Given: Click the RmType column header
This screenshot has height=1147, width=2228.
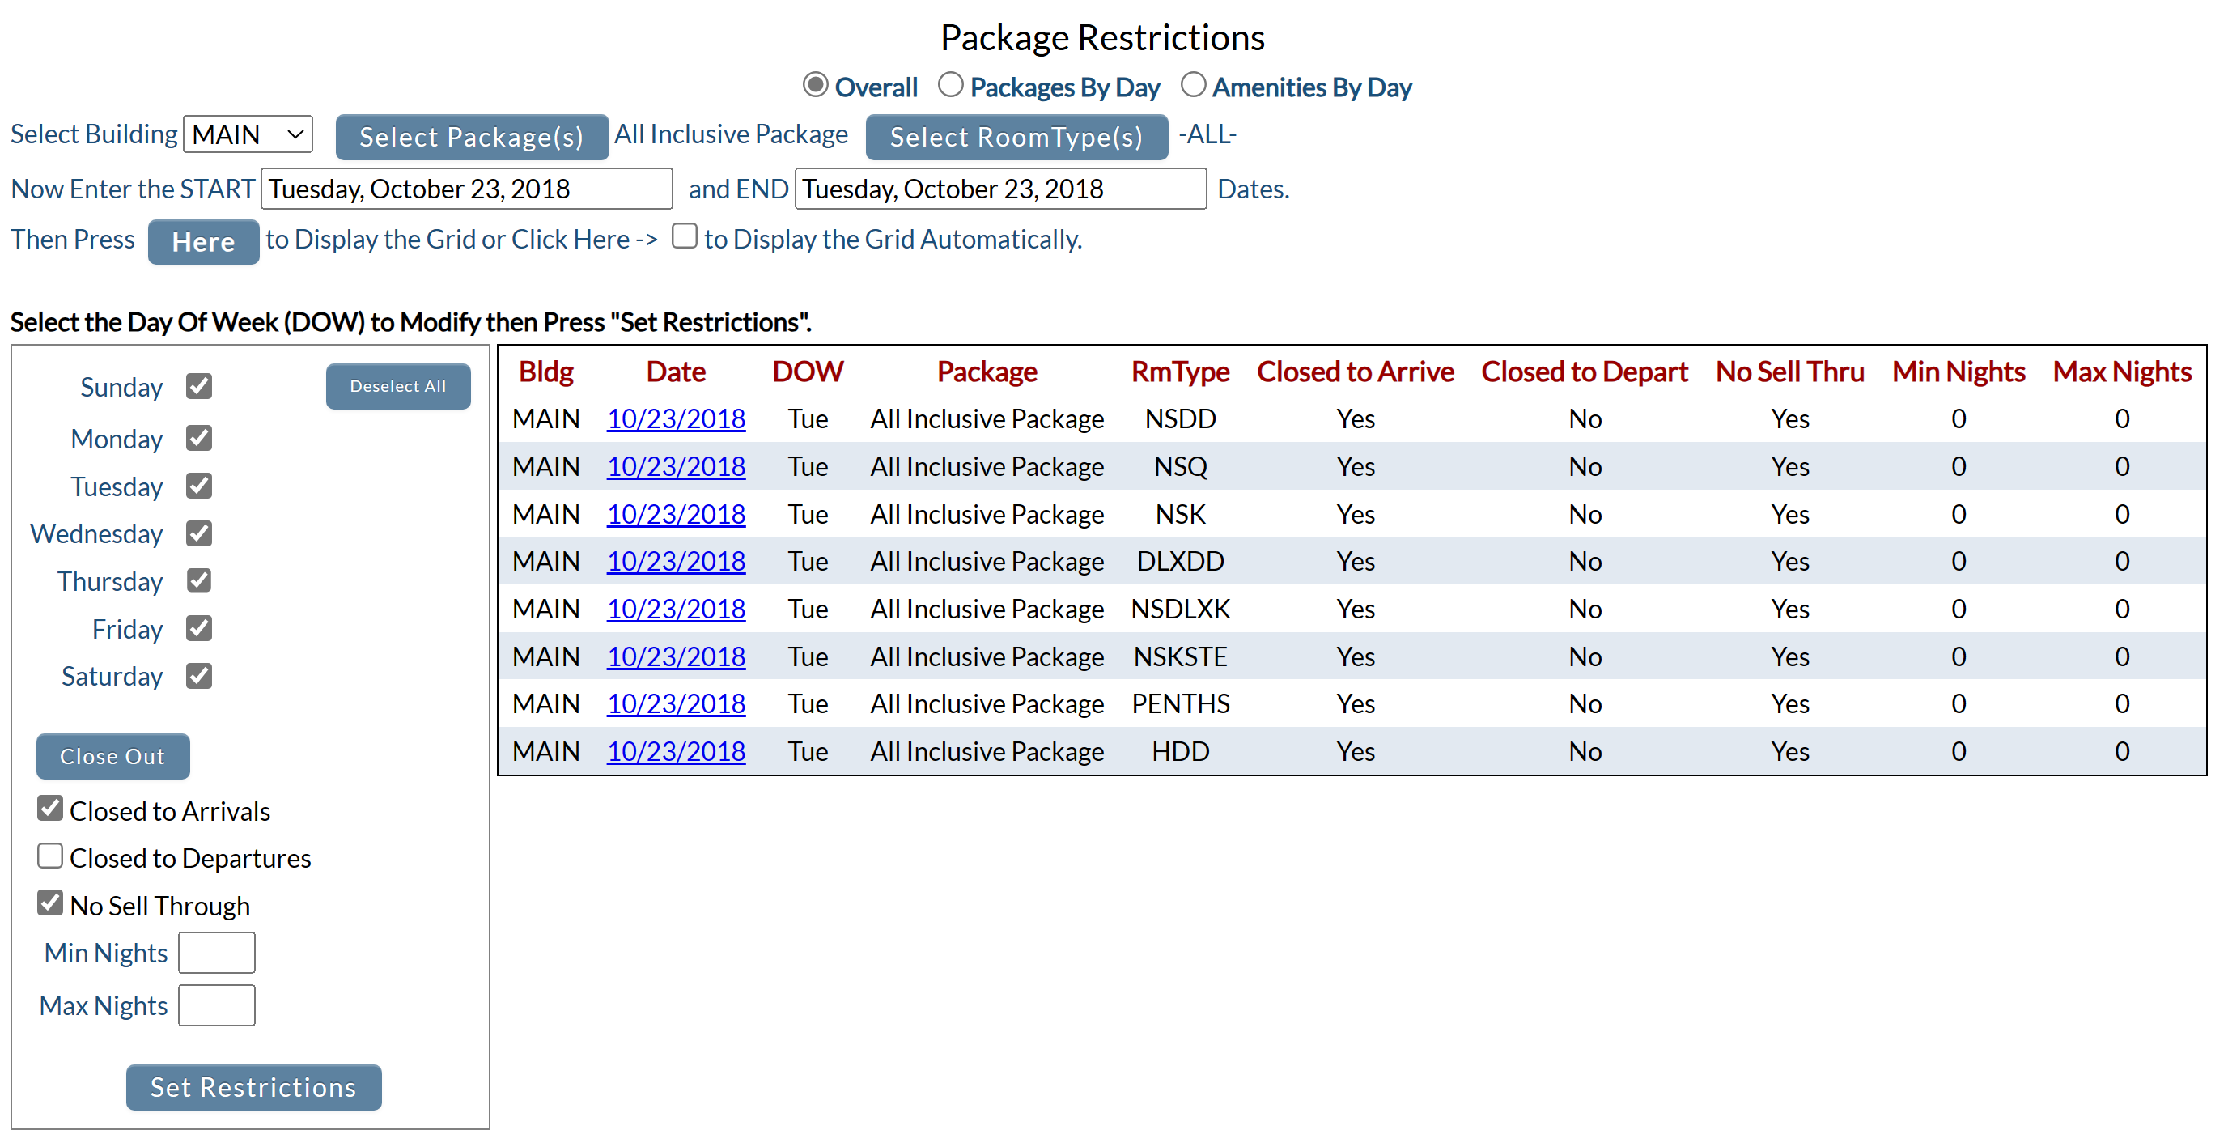Looking at the screenshot, I should point(1180,371).
